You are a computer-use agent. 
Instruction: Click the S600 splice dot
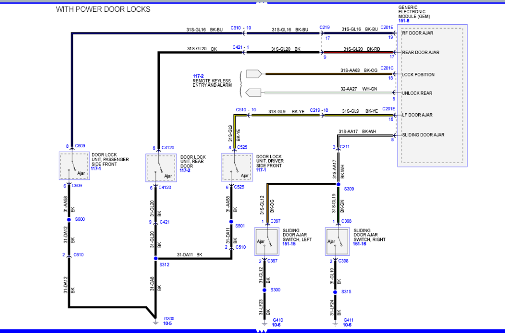point(69,219)
